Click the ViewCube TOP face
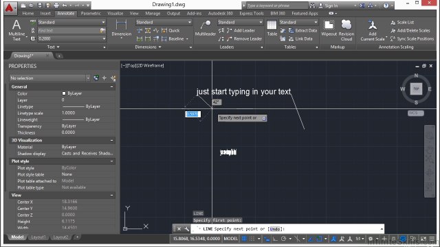The height and width of the screenshot is (247, 440). point(416,89)
